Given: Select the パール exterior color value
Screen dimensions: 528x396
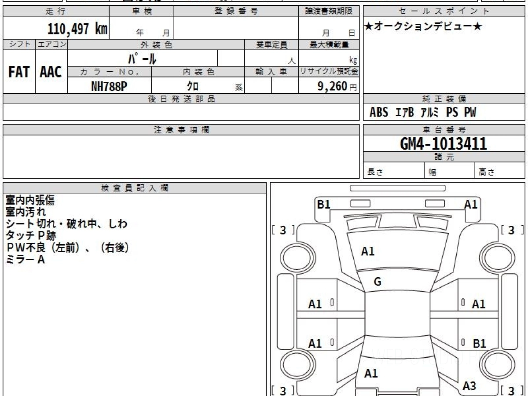Looking at the screenshot, I should [142, 58].
